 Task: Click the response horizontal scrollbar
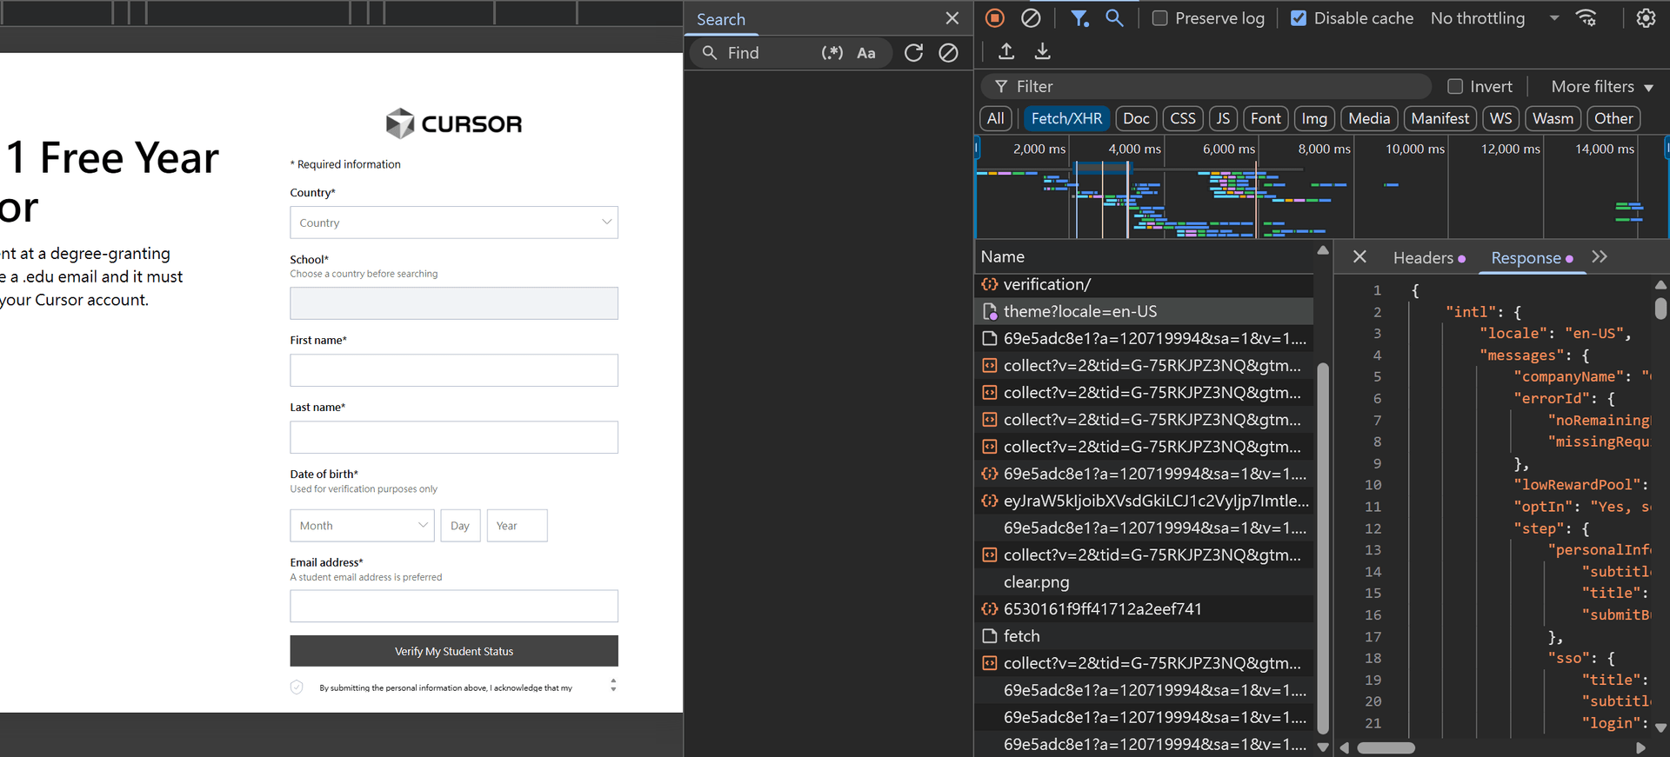[1386, 747]
